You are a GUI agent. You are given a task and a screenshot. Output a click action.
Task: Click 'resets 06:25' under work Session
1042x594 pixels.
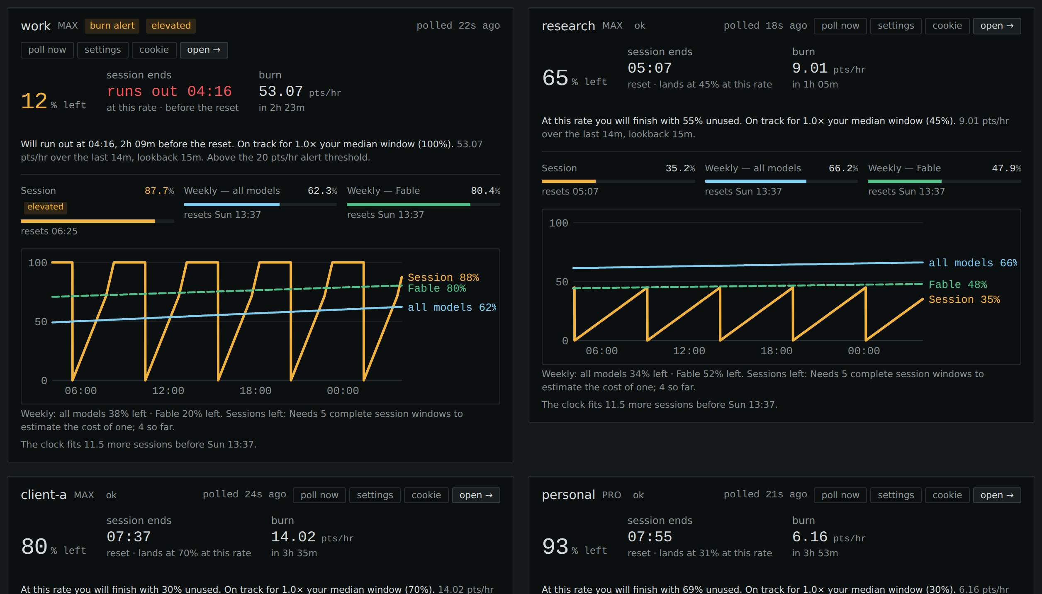point(49,231)
